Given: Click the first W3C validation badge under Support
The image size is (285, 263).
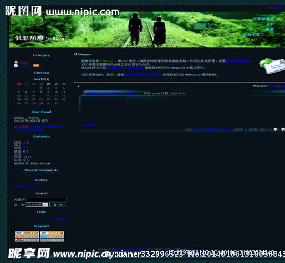Looking at the screenshot, I should 27,233.
